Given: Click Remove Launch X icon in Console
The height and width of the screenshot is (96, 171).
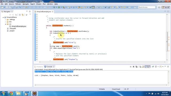Looking at the screenshot, I should coord(134,67).
